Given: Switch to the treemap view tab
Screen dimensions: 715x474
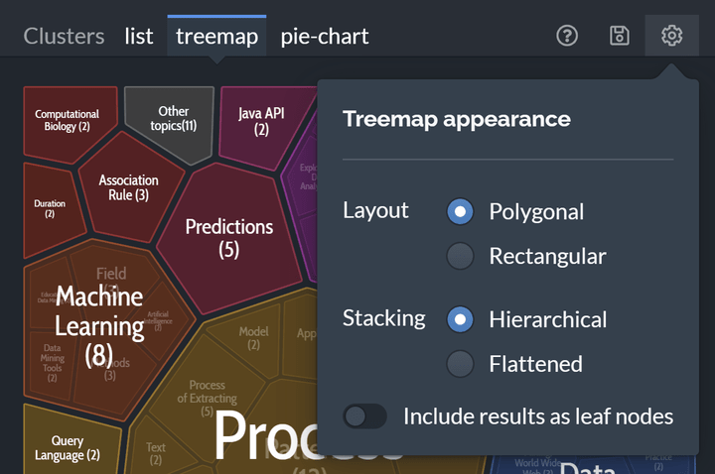Looking at the screenshot, I should 216,36.
